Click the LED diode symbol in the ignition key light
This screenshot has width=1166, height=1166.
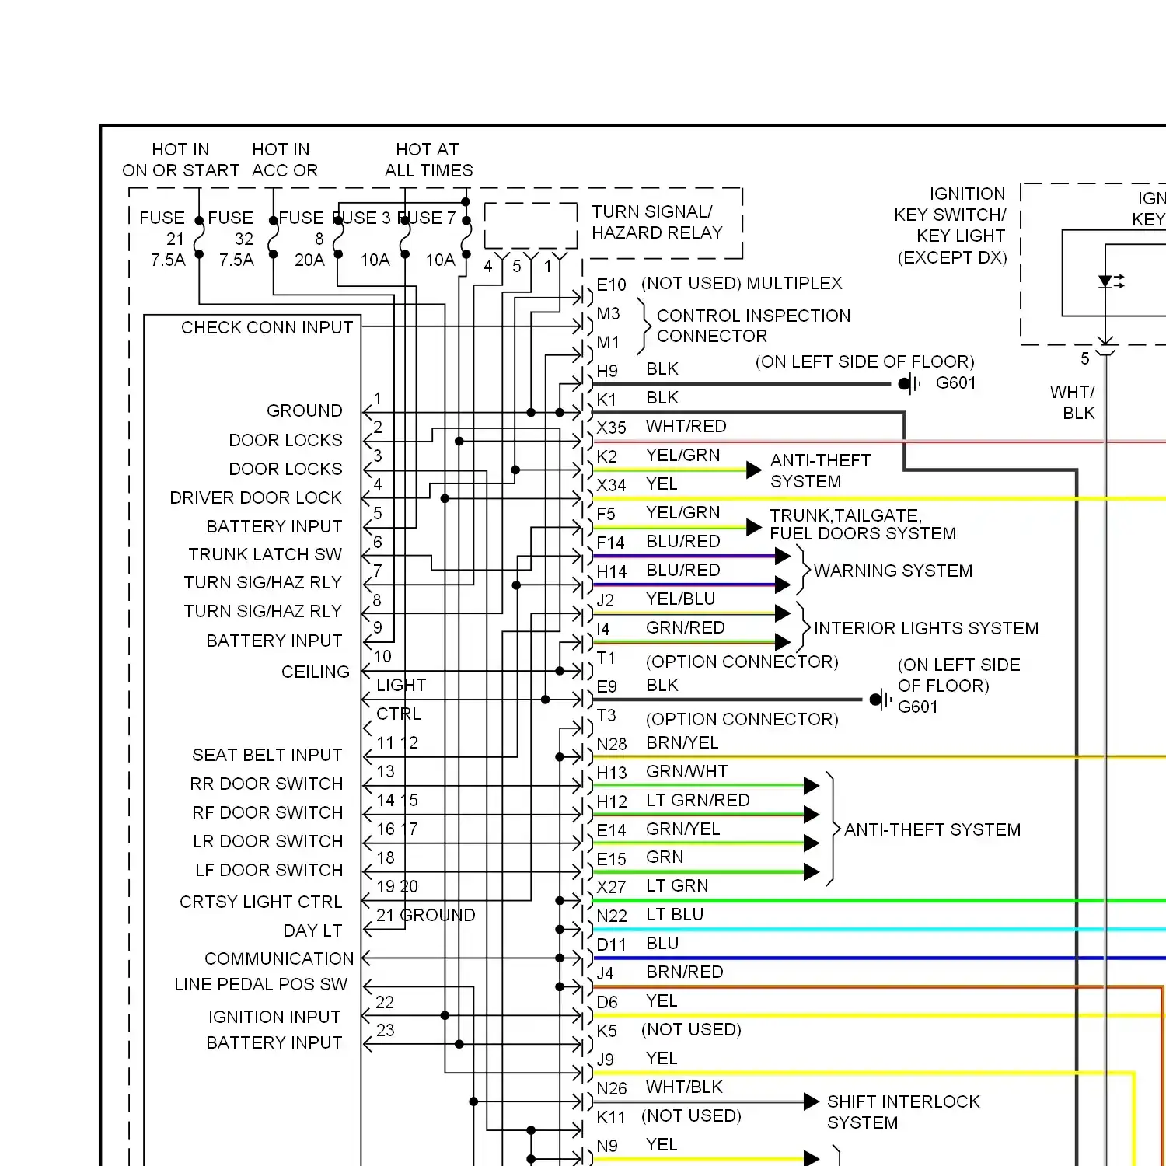click(1106, 281)
